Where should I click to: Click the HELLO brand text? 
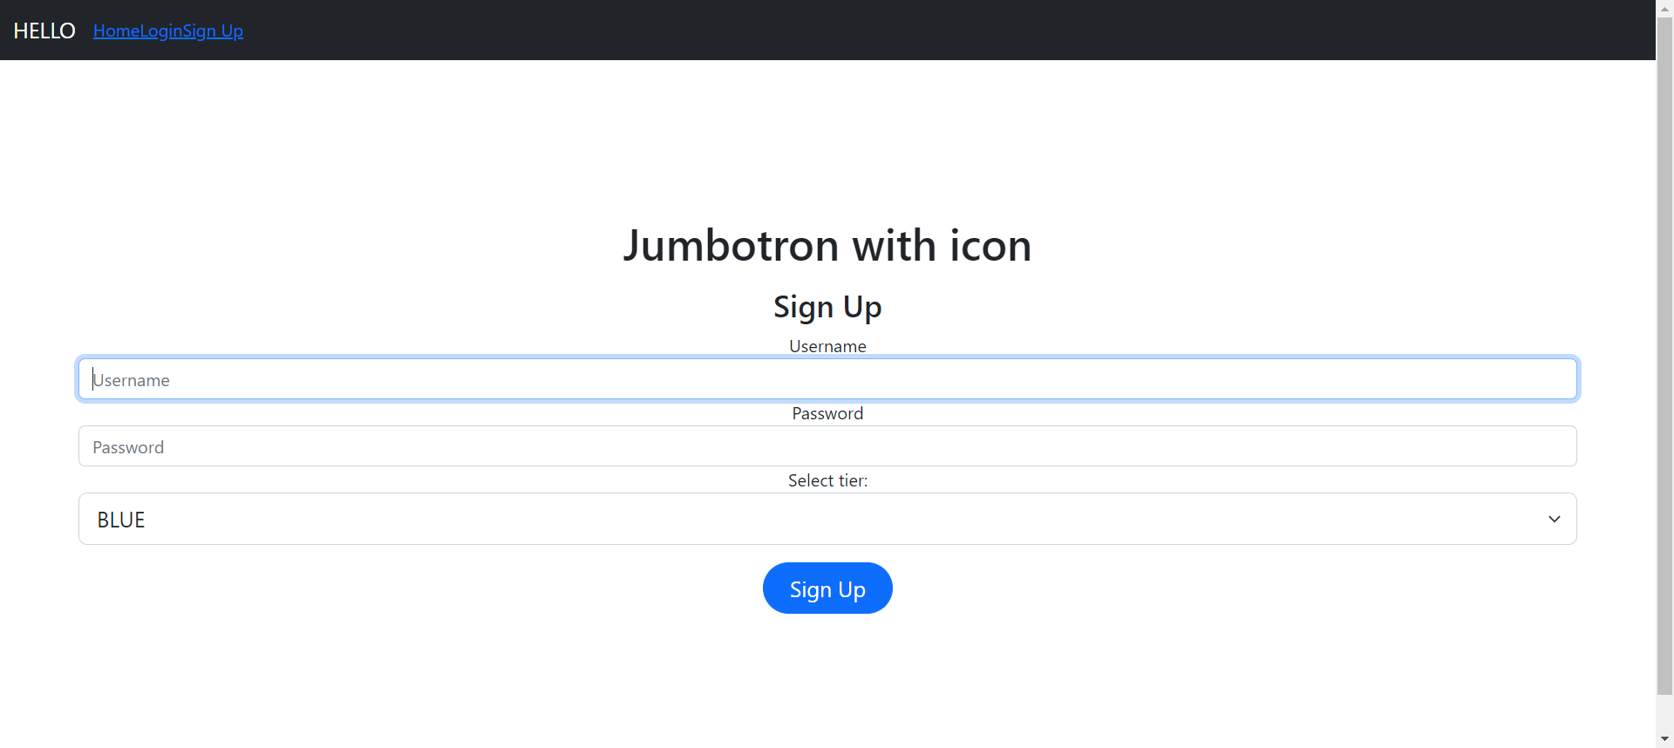click(x=44, y=31)
